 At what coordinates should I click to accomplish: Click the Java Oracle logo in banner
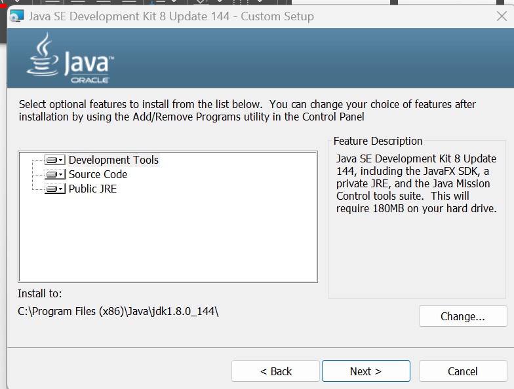70,60
